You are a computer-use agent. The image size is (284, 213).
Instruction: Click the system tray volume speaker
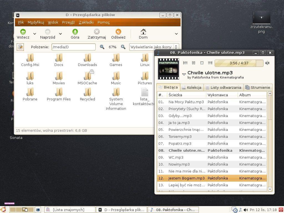pyautogui.click(x=246, y=210)
